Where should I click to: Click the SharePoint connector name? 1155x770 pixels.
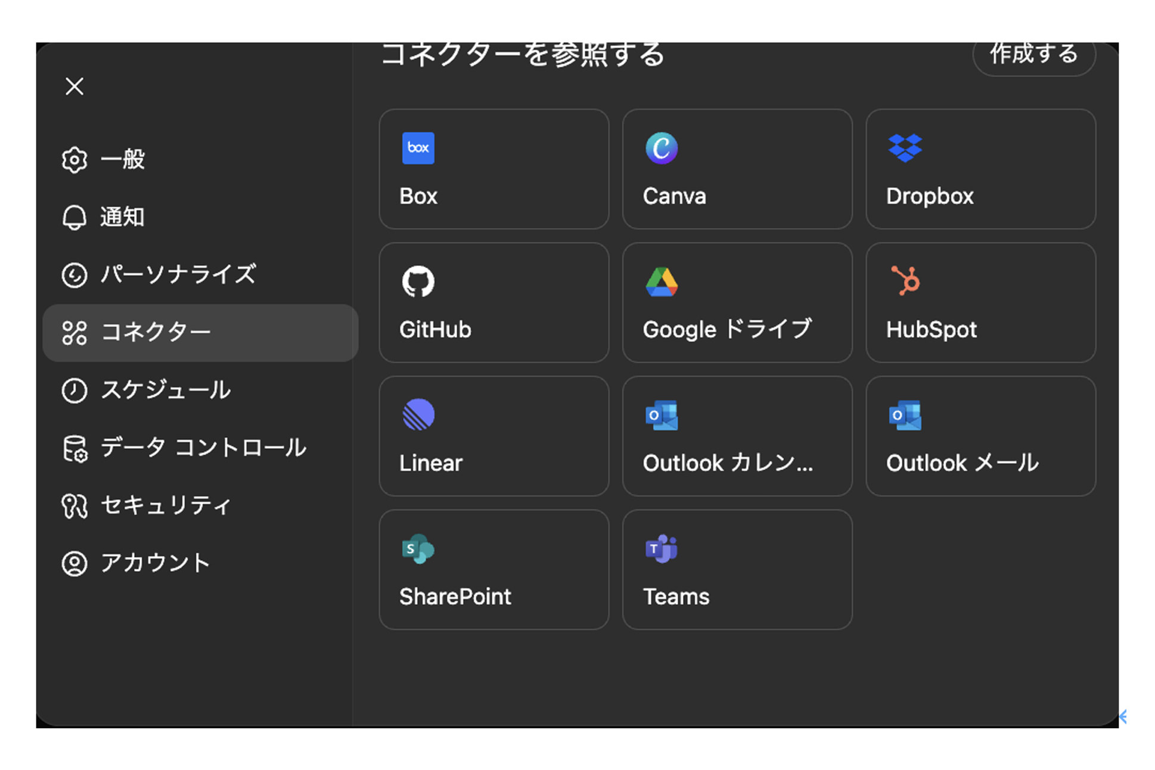coord(455,597)
